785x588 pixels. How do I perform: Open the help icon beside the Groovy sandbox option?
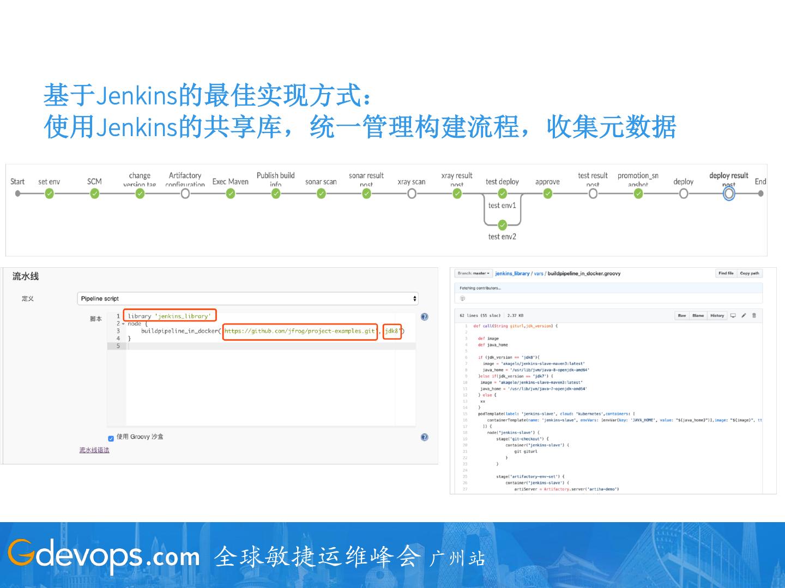coord(425,437)
